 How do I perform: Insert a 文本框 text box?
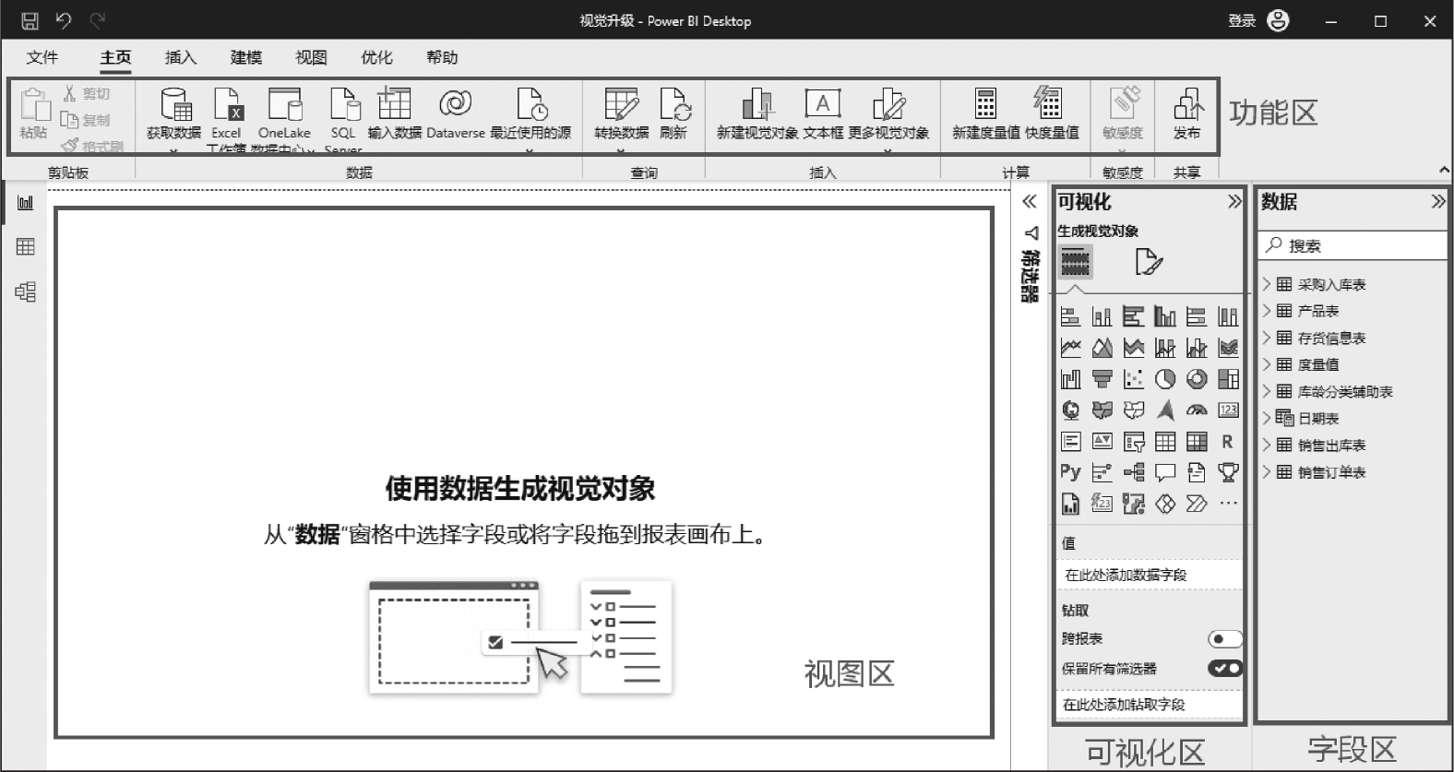pos(823,106)
